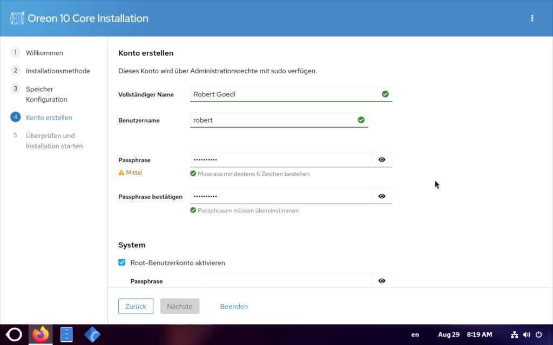Open the blue file manager taskbar icon
This screenshot has width=553, height=345.
(66, 334)
